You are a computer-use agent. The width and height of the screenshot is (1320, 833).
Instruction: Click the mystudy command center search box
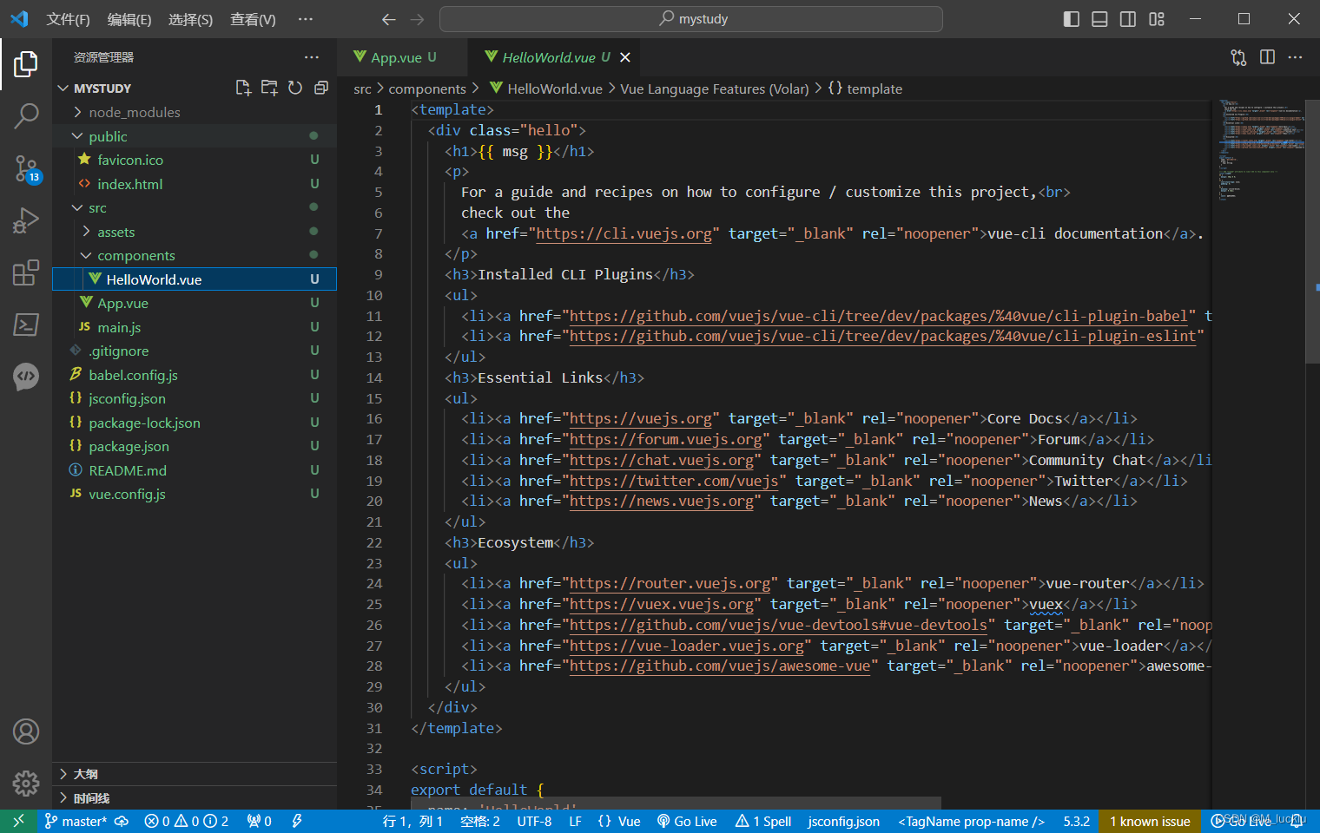[690, 18]
